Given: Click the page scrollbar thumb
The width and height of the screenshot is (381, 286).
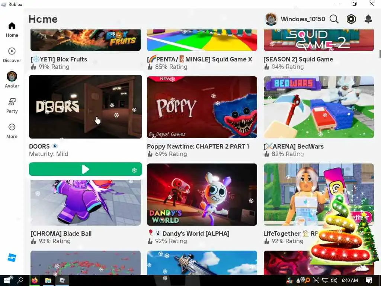Looking at the screenshot, I should (380, 54).
